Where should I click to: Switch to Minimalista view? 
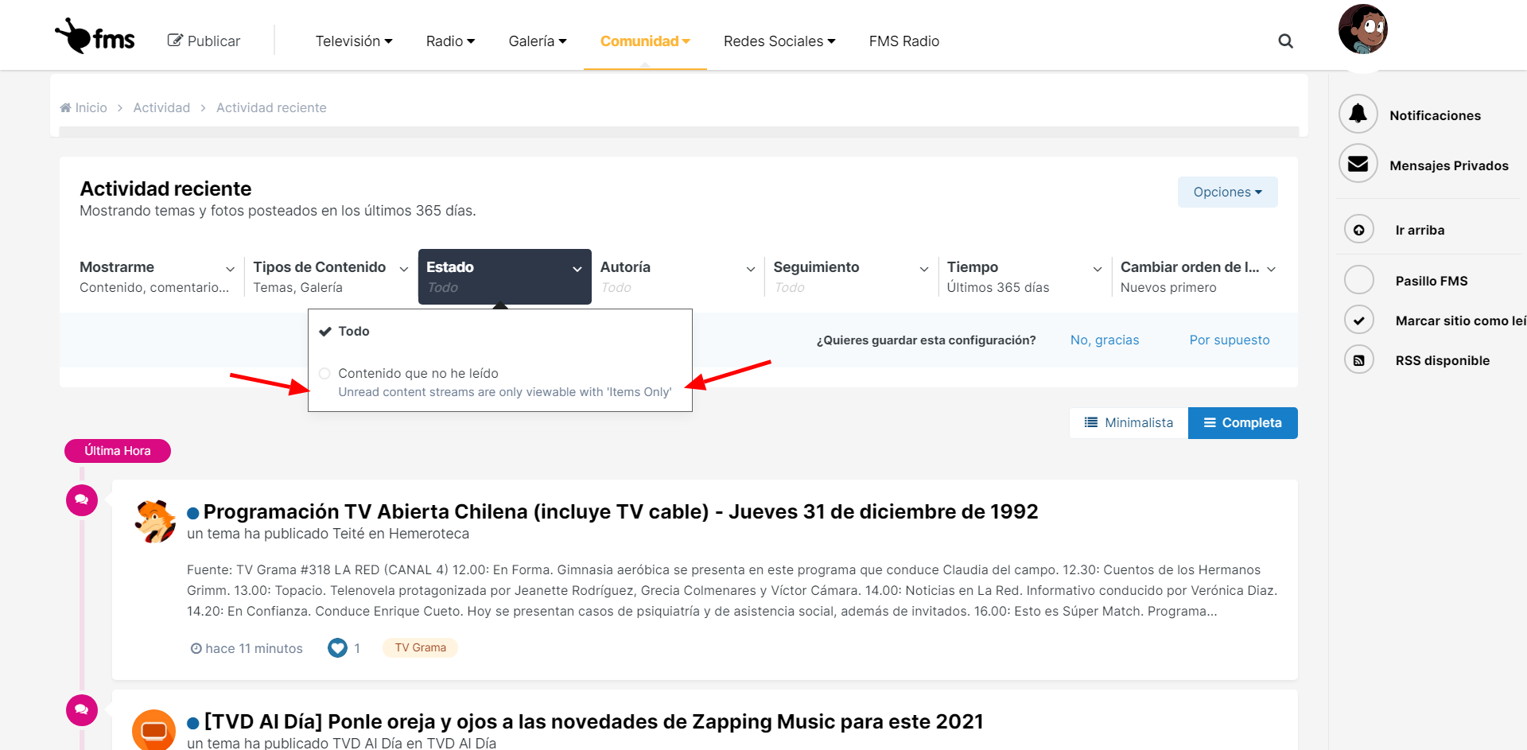click(x=1129, y=423)
